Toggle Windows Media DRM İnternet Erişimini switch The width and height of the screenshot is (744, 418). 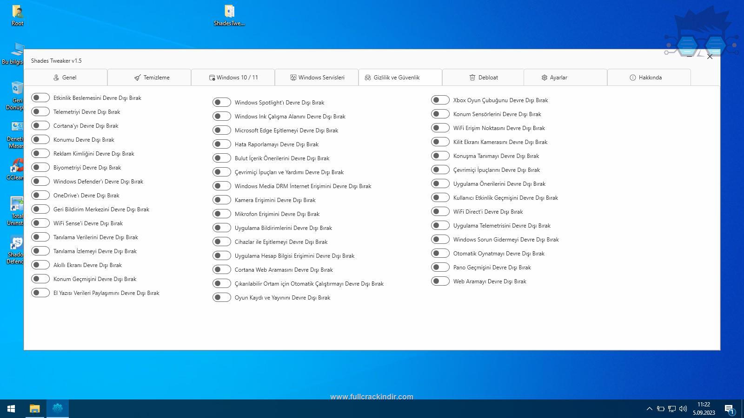pos(222,186)
